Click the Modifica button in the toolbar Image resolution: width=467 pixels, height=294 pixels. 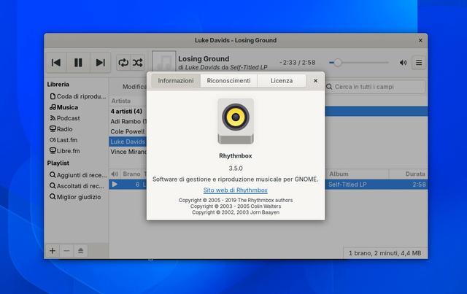(x=134, y=87)
